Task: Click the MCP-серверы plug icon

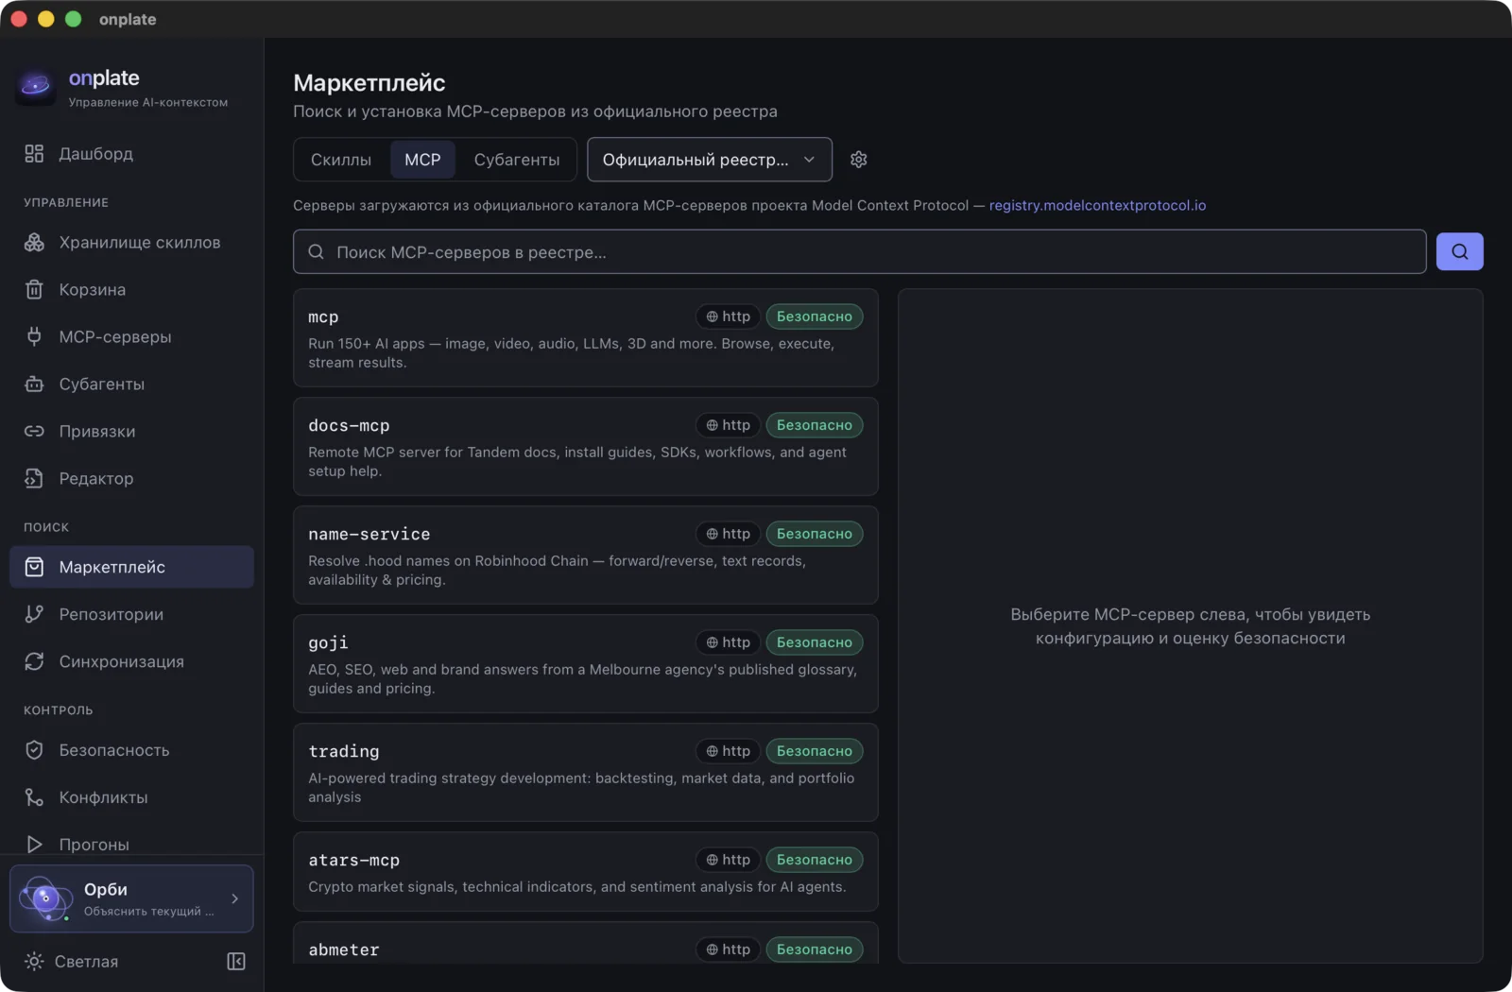Action: [x=34, y=337]
